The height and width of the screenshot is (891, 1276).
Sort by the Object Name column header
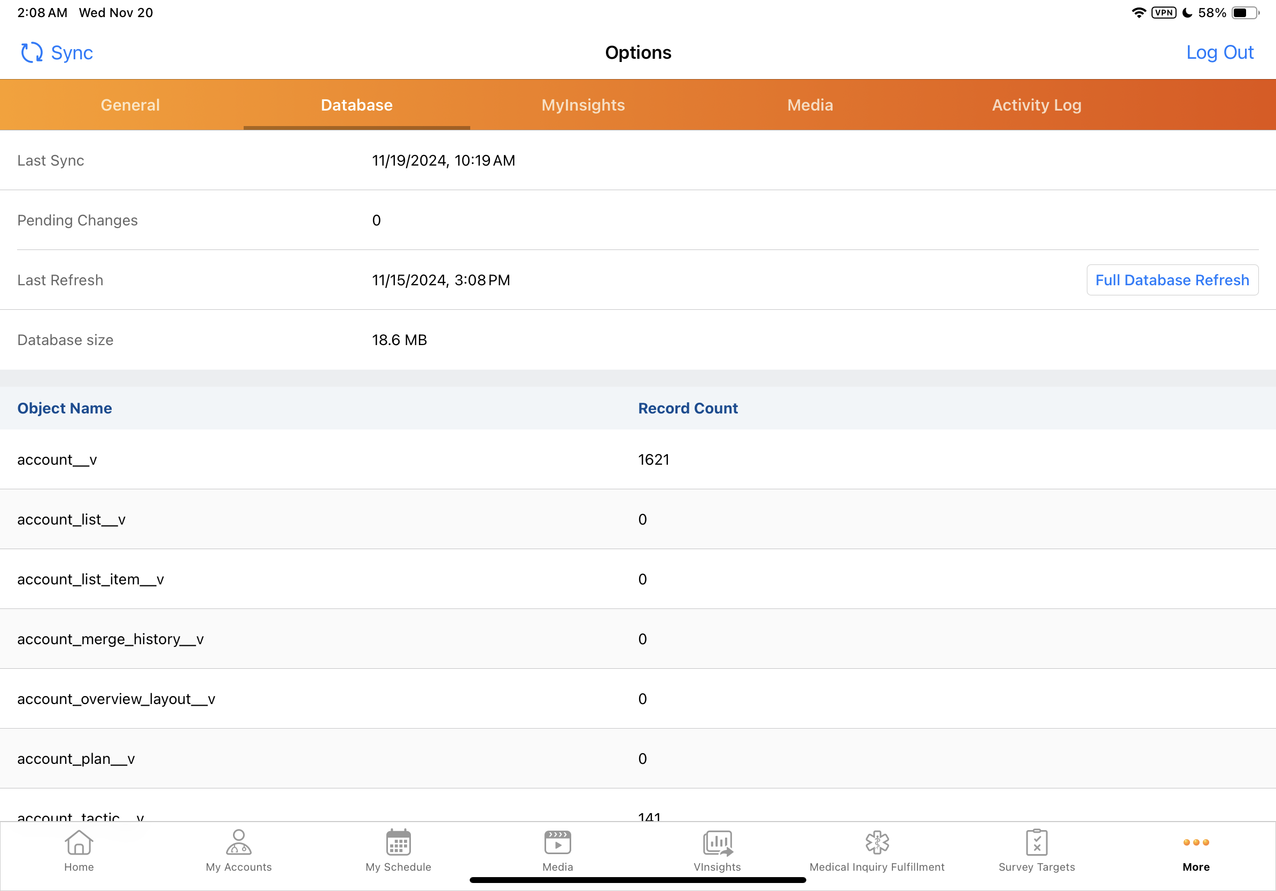[65, 408]
